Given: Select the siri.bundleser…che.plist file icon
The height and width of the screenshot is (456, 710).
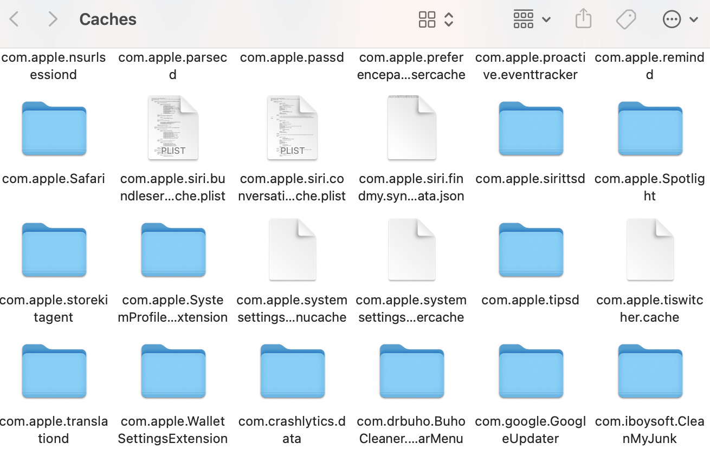Looking at the screenshot, I should pos(173,128).
